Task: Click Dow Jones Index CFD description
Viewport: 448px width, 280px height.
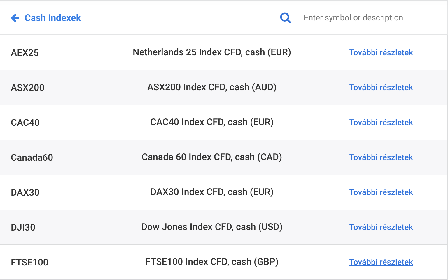Action: [212, 227]
